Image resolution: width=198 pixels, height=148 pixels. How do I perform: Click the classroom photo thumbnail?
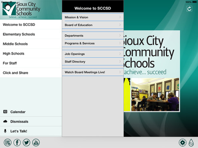coord(155,95)
